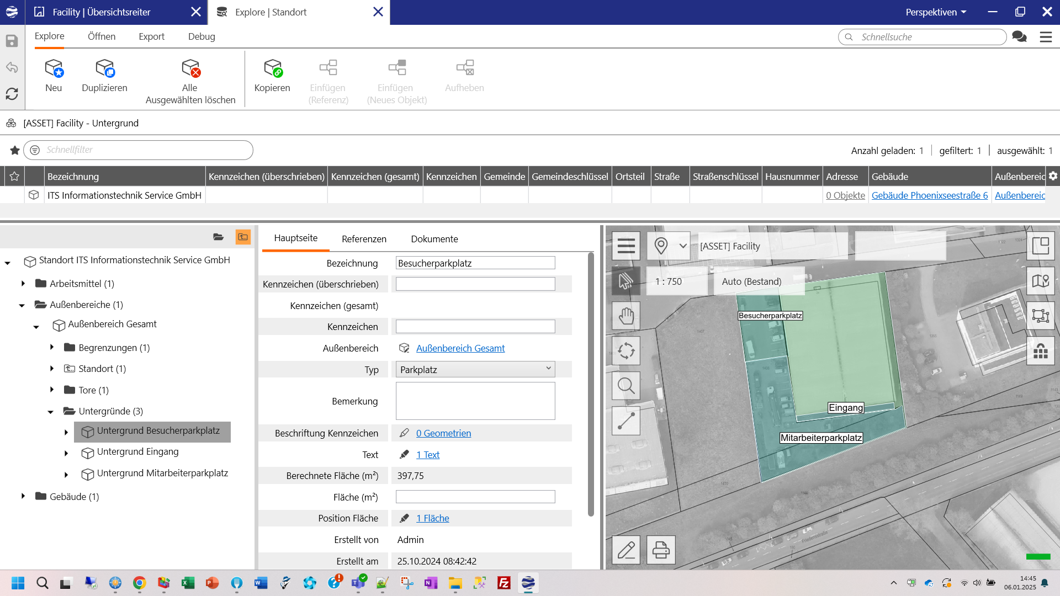
Task: Open the Außenbereich Gesamt link
Action: tap(460, 348)
